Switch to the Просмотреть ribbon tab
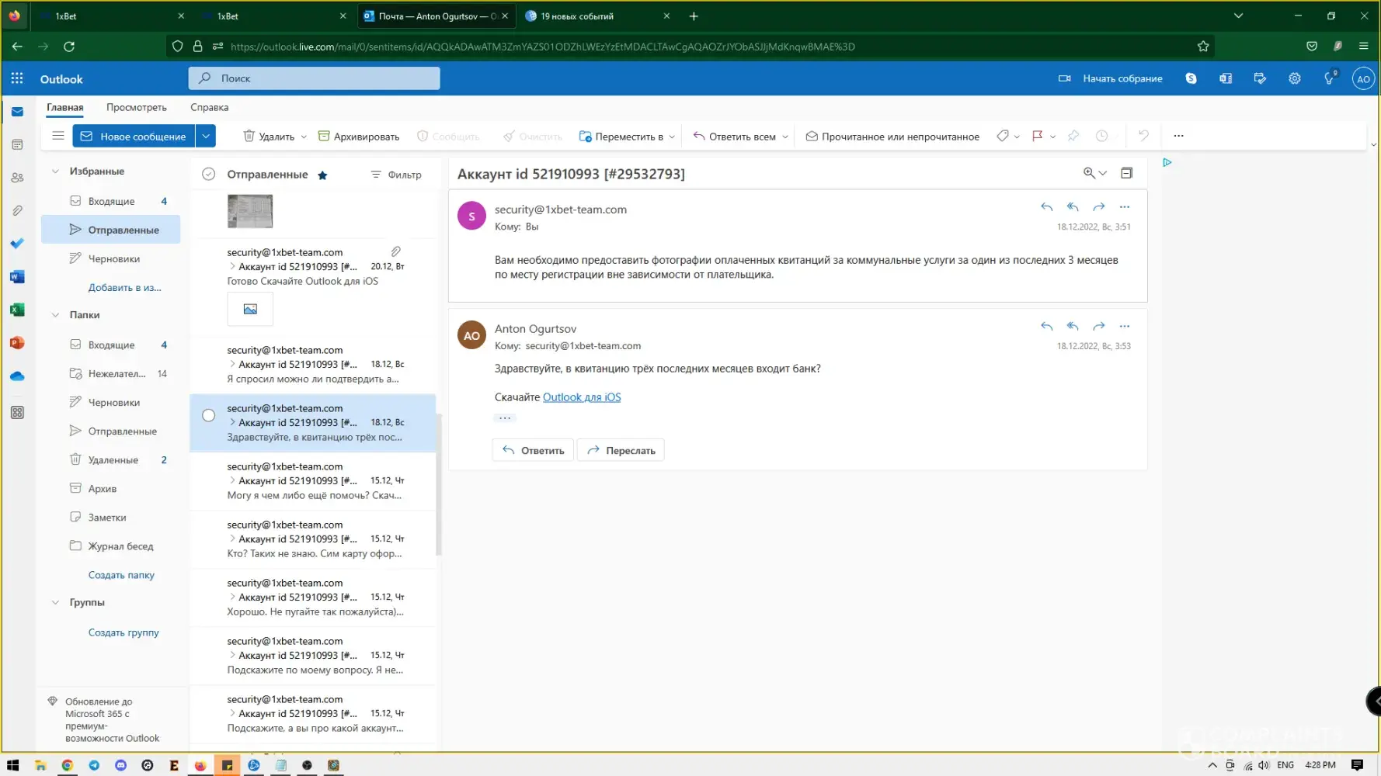The width and height of the screenshot is (1381, 776). 136,107
